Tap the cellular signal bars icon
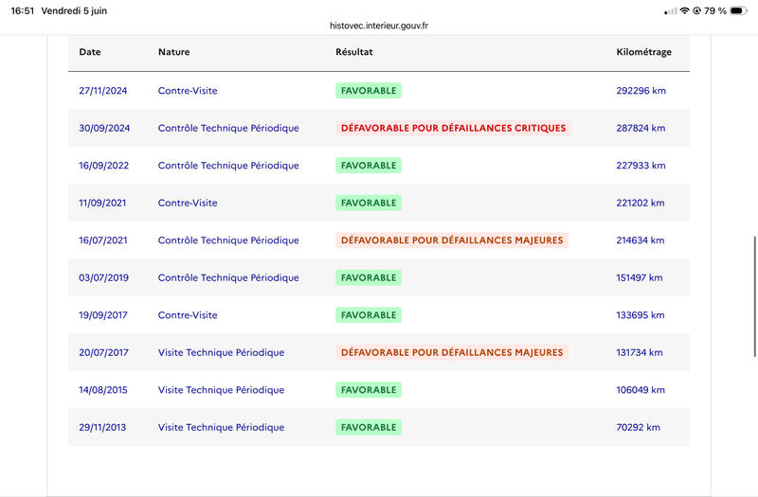 click(671, 11)
